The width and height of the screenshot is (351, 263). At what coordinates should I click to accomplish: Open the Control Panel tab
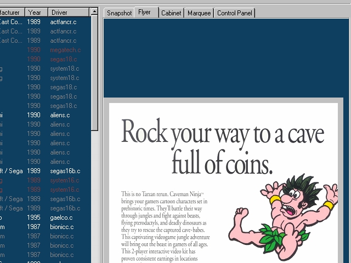[234, 13]
